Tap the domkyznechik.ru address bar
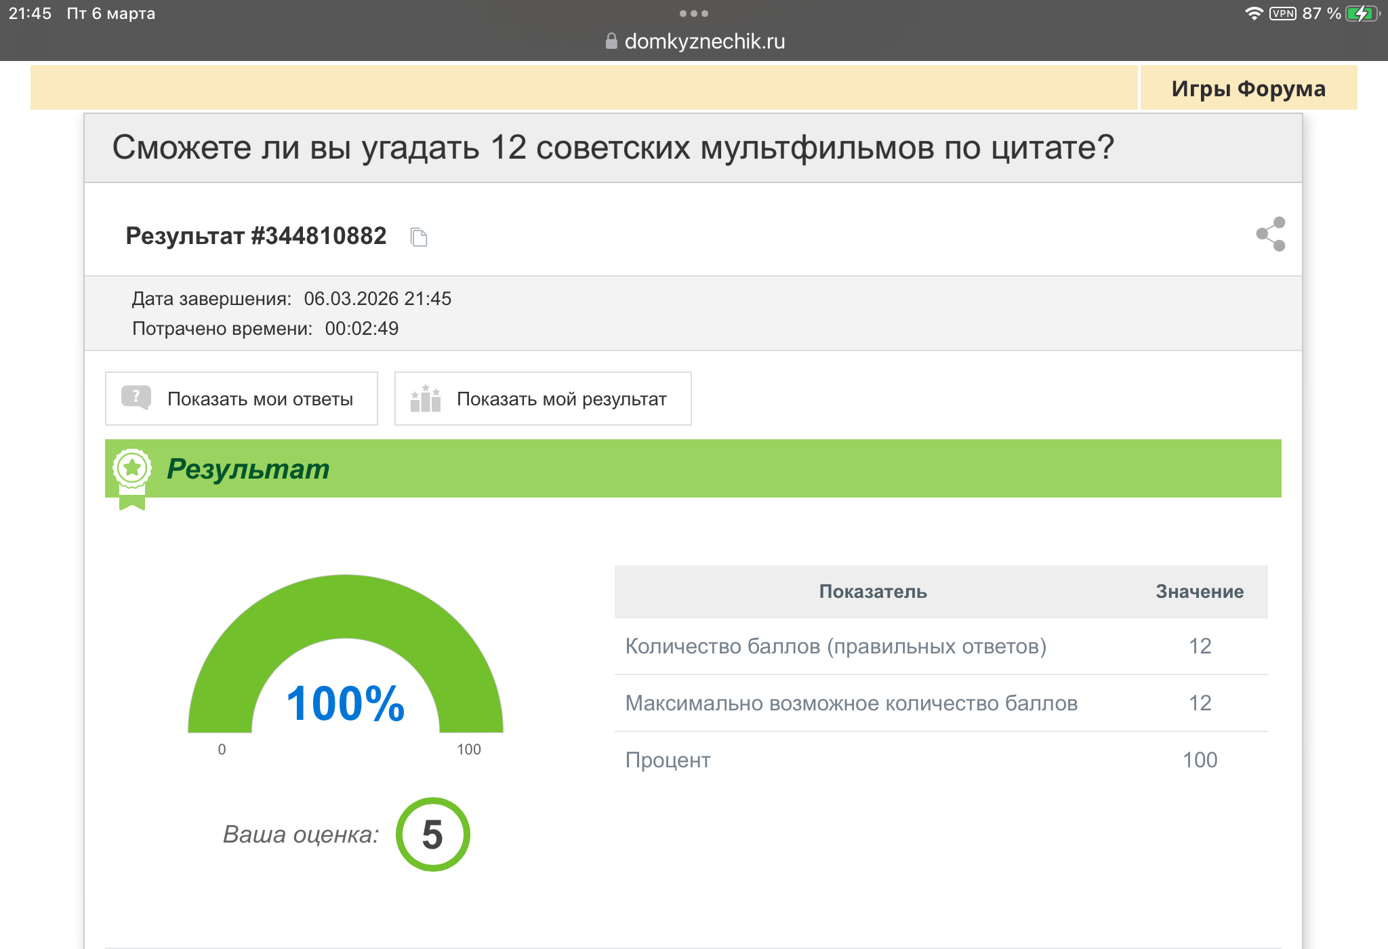 [703, 41]
